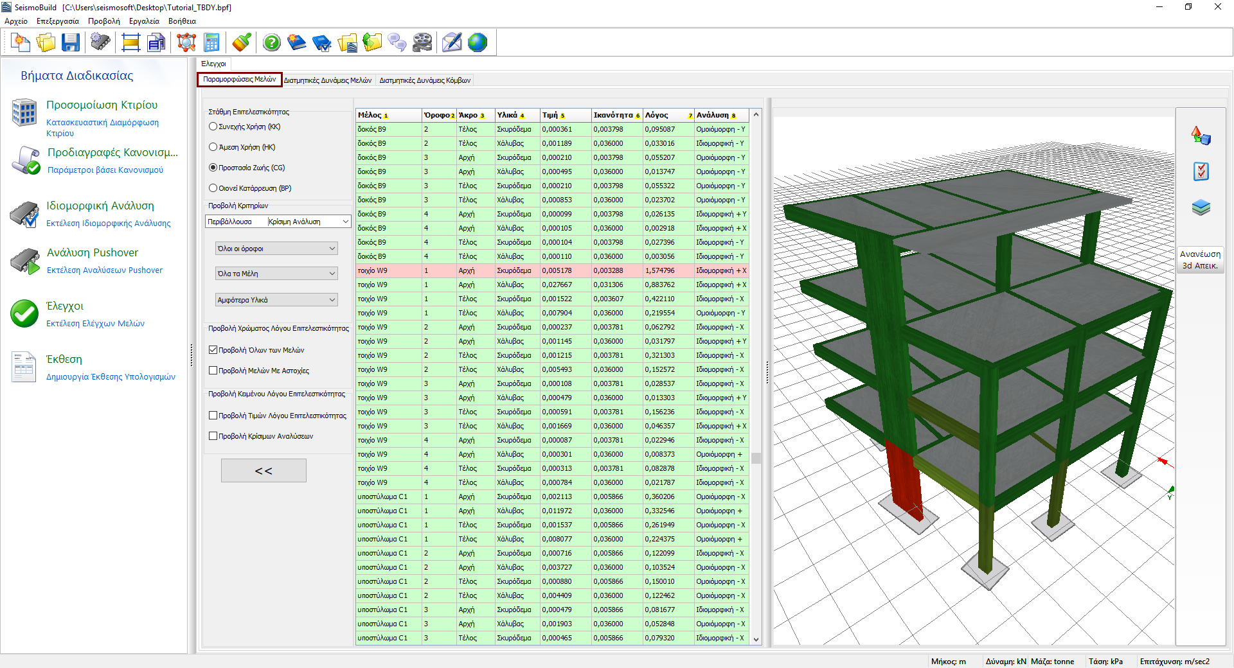Toggle Προβολή Τιμών Λόγου Επιτελεστικότητας checkbox
The image size is (1234, 668).
click(x=213, y=416)
